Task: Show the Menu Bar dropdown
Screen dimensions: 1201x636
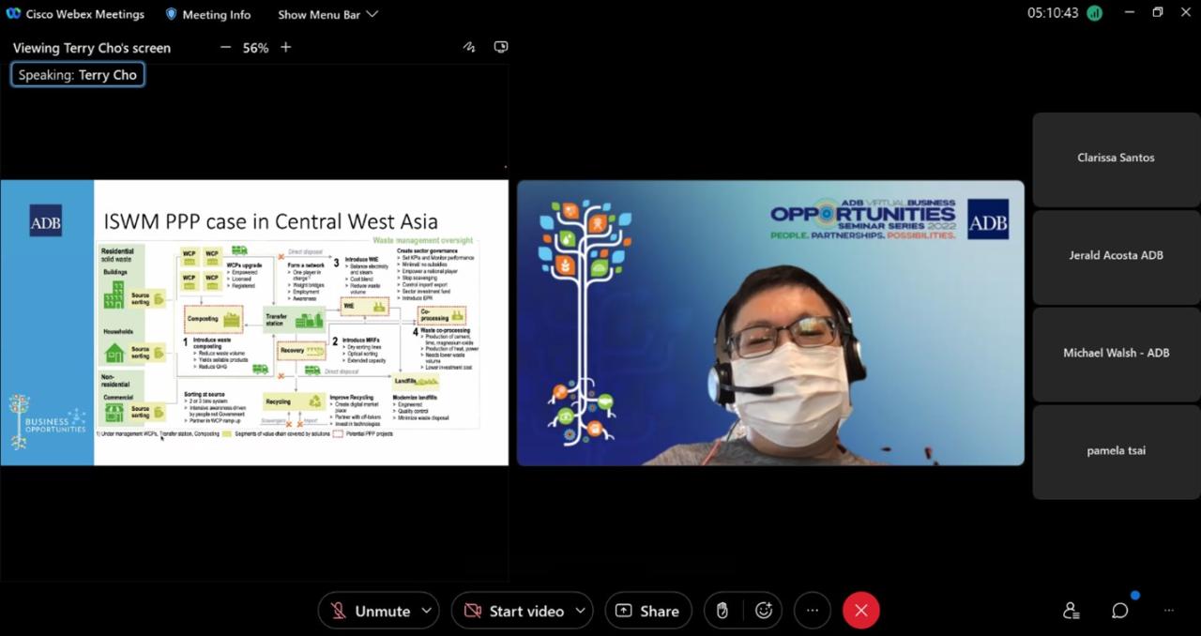Action: point(328,14)
